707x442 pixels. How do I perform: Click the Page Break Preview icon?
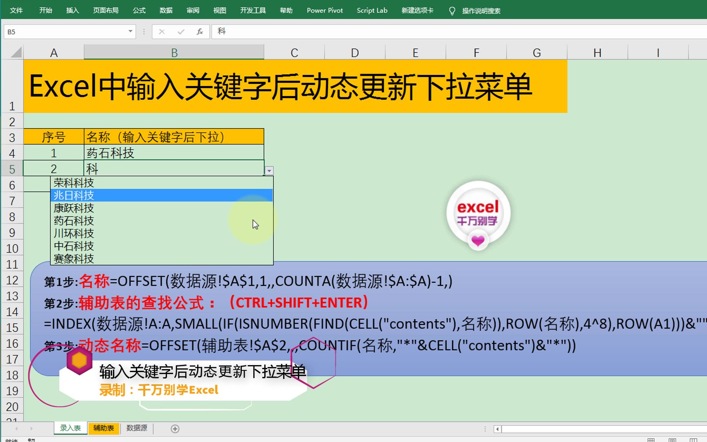coord(693,440)
